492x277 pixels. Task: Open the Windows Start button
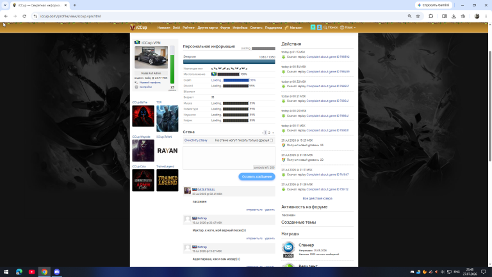(6, 272)
